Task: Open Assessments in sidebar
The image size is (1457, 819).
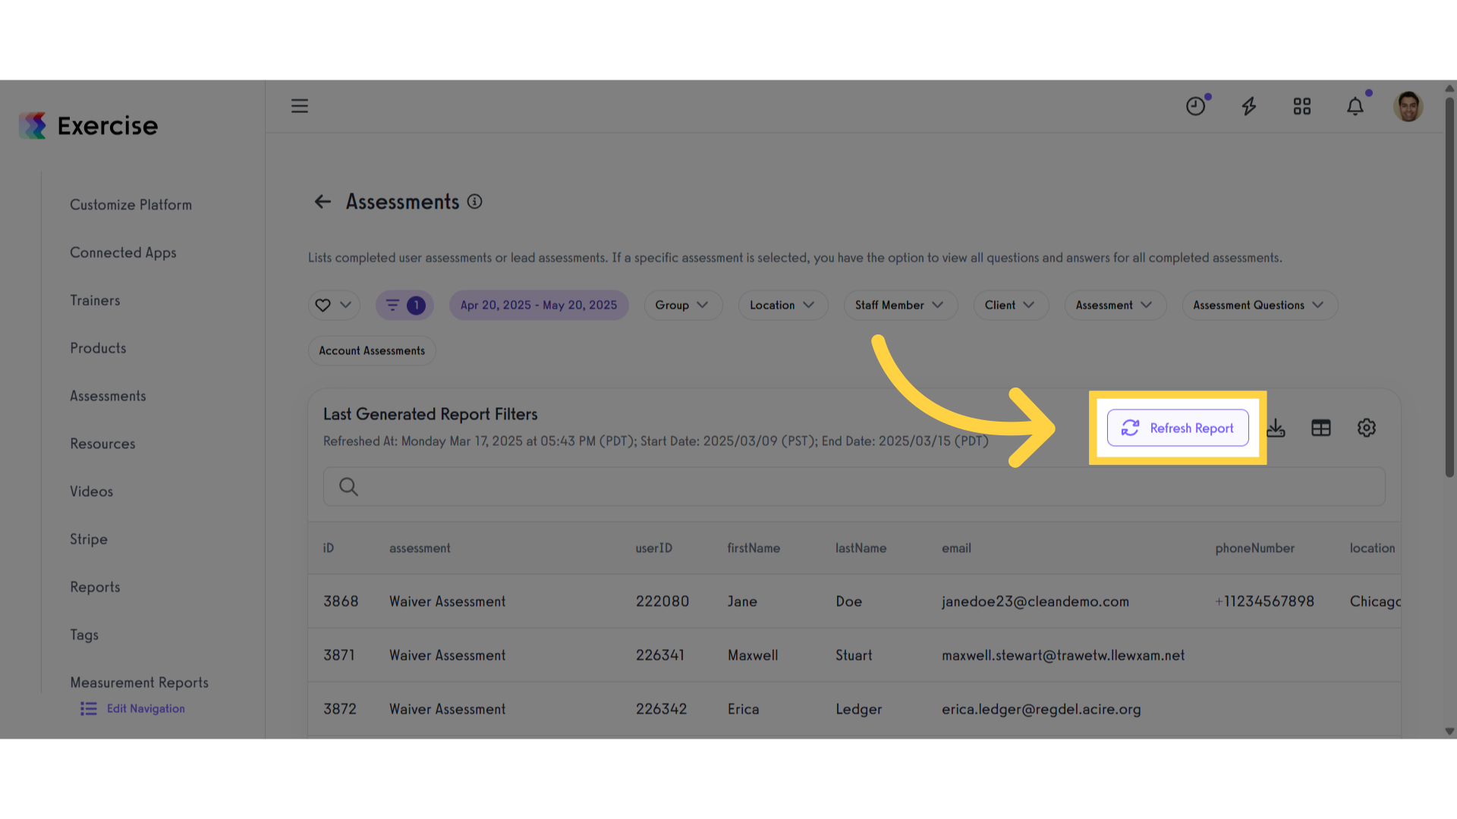Action: coord(108,396)
